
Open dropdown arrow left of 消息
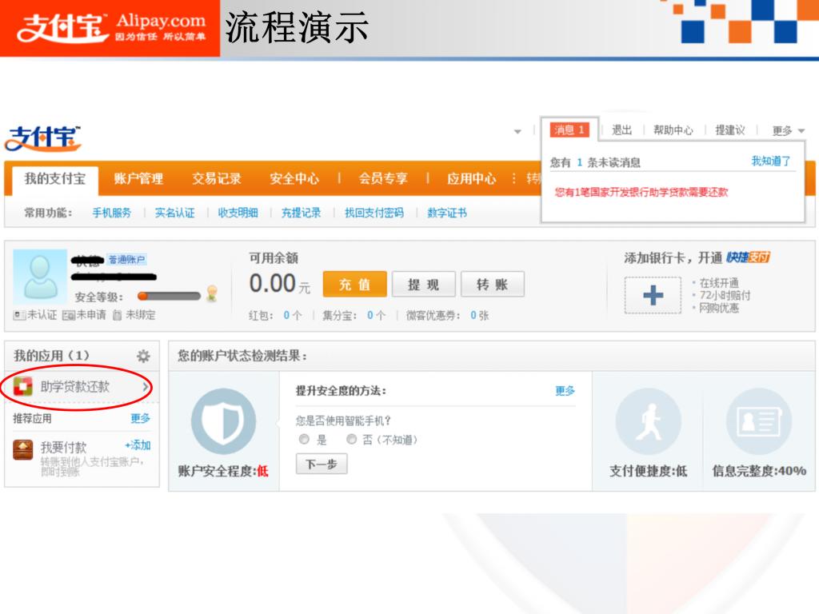[517, 131]
